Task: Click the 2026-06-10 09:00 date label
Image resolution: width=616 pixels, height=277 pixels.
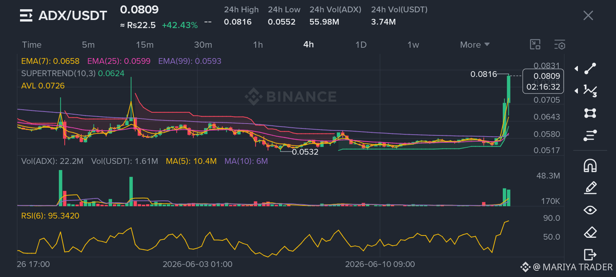Action: [380, 264]
